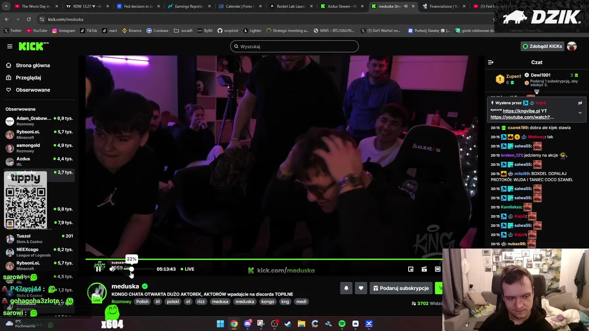
Task: Open socialfi bookmarks folder
Action: coord(183,31)
